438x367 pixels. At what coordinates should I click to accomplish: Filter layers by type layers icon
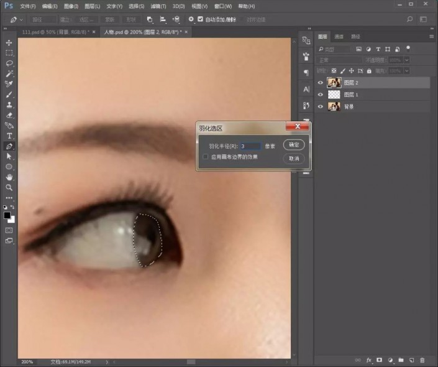(378, 49)
